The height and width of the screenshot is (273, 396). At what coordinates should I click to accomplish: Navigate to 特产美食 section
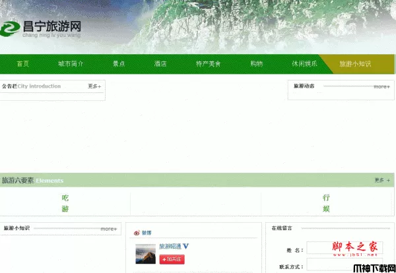(x=209, y=64)
